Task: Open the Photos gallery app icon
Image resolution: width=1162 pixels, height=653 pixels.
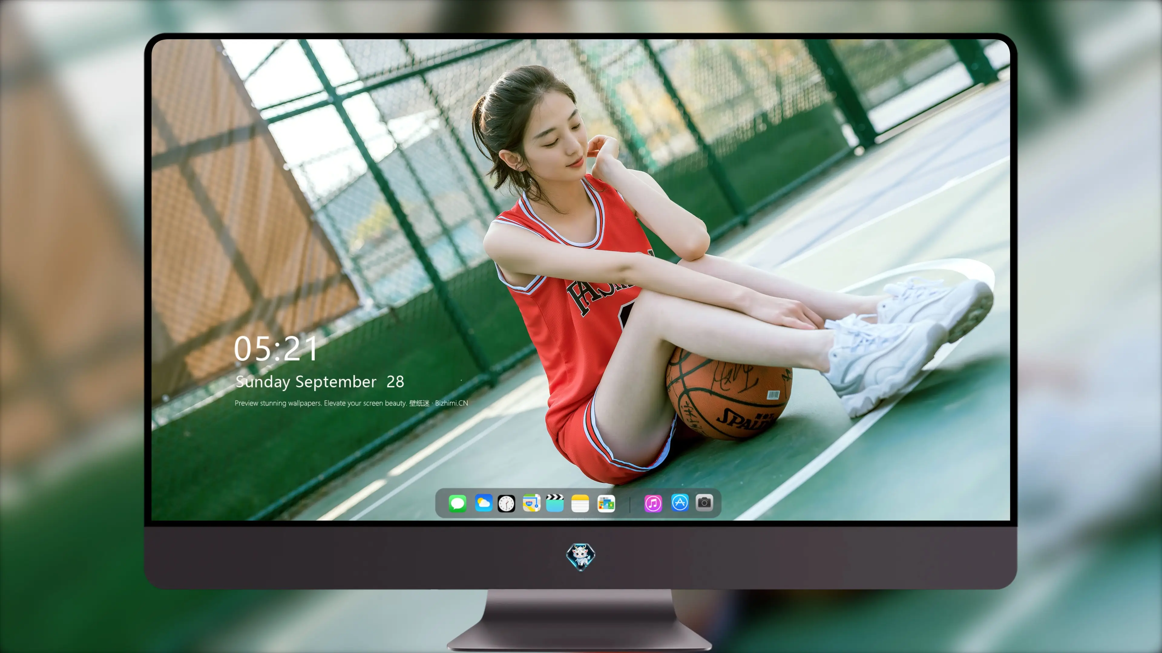Action: (x=606, y=503)
